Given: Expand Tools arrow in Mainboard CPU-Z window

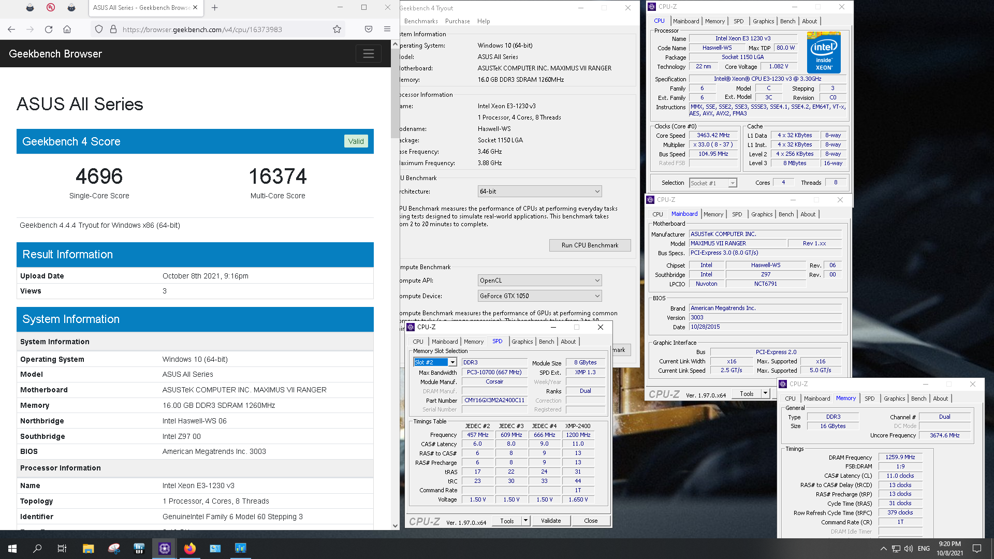Looking at the screenshot, I should click(765, 394).
